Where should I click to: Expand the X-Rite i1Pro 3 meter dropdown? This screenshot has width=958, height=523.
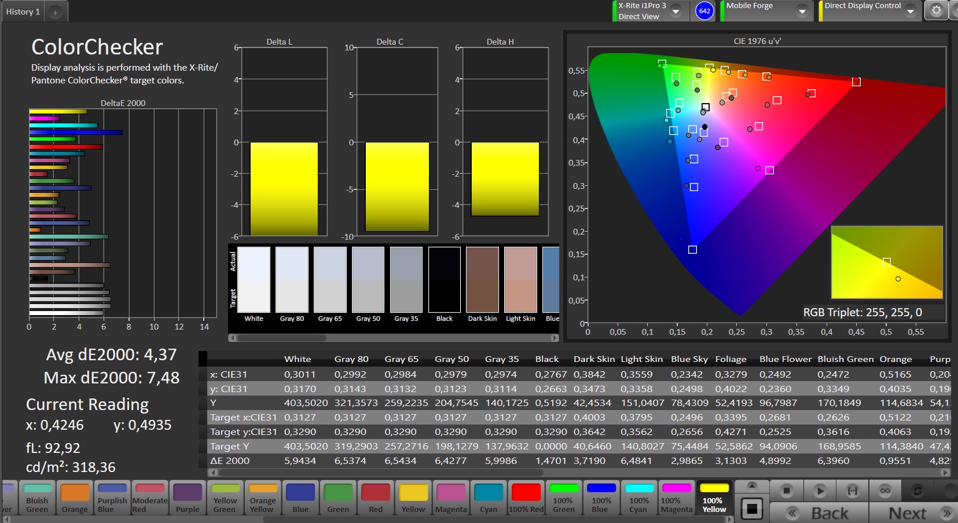tap(676, 11)
